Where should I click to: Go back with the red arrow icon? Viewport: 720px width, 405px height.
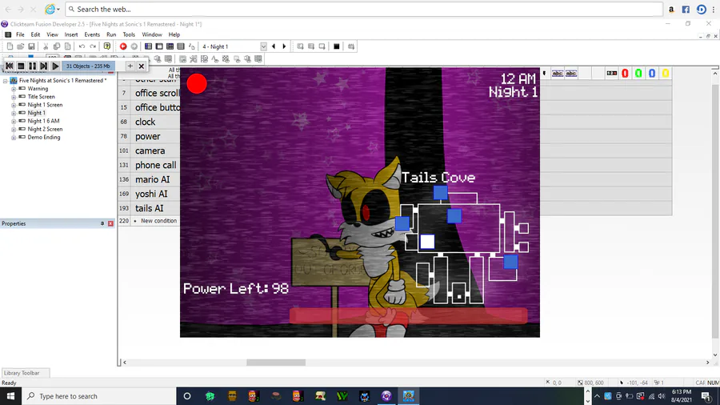pos(123,46)
